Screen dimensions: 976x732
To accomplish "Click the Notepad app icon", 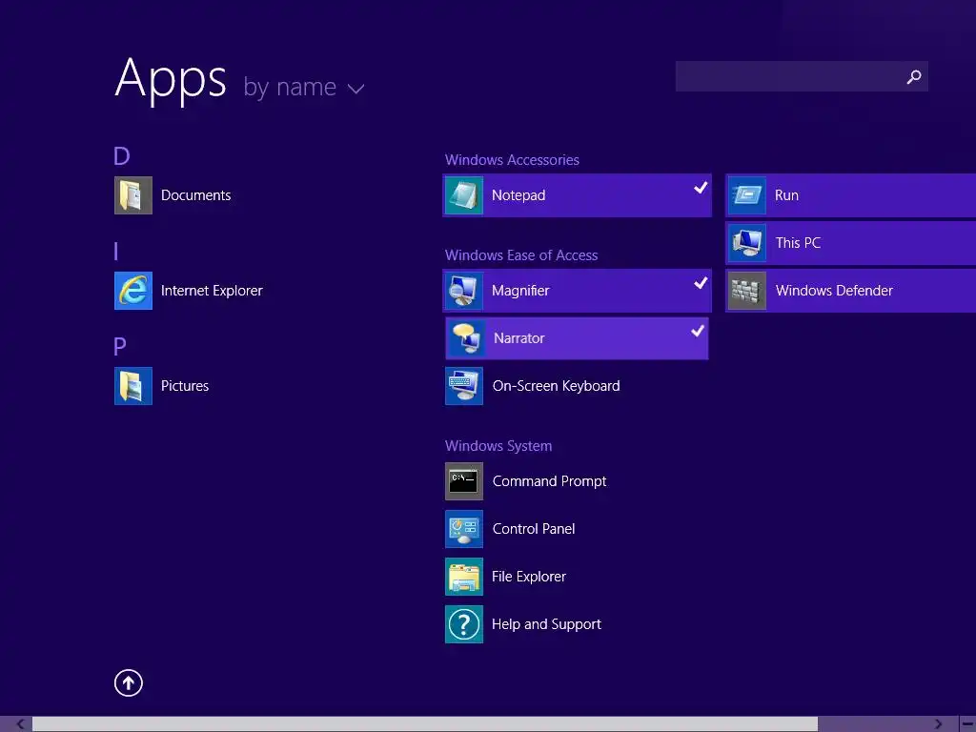I will point(464,195).
